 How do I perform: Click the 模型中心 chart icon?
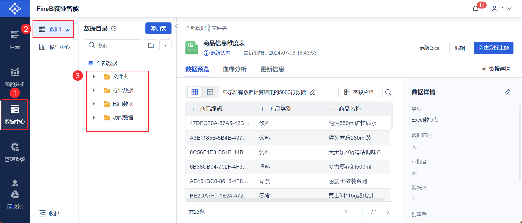pos(42,47)
